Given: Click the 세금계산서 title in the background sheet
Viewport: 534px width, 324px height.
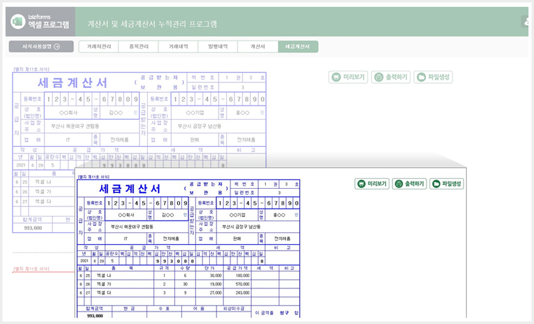Looking at the screenshot, I should (72, 83).
